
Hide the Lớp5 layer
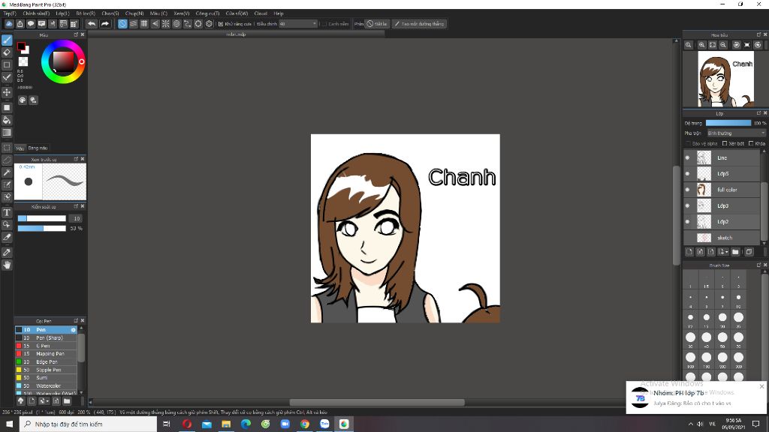(x=688, y=174)
